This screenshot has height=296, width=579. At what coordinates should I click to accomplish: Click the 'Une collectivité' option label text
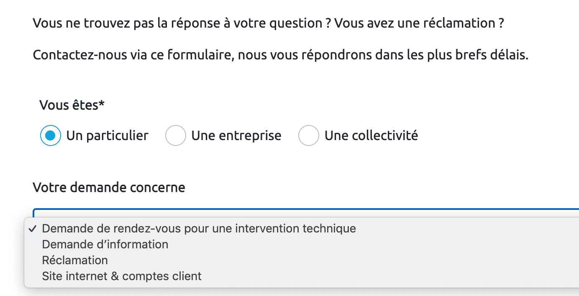tap(371, 135)
